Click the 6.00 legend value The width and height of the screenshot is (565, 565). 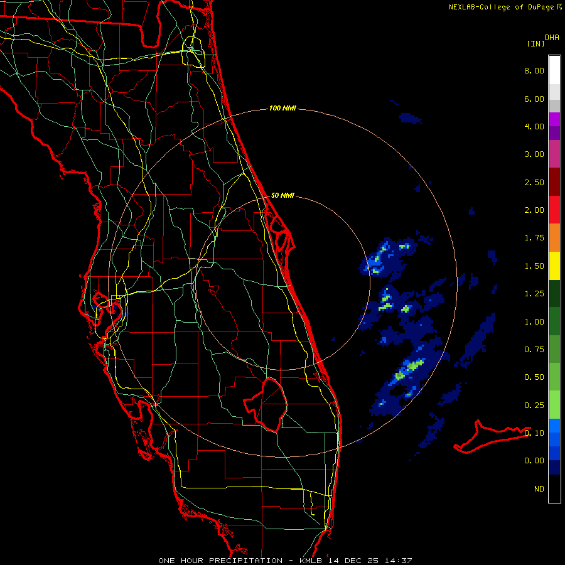point(534,99)
